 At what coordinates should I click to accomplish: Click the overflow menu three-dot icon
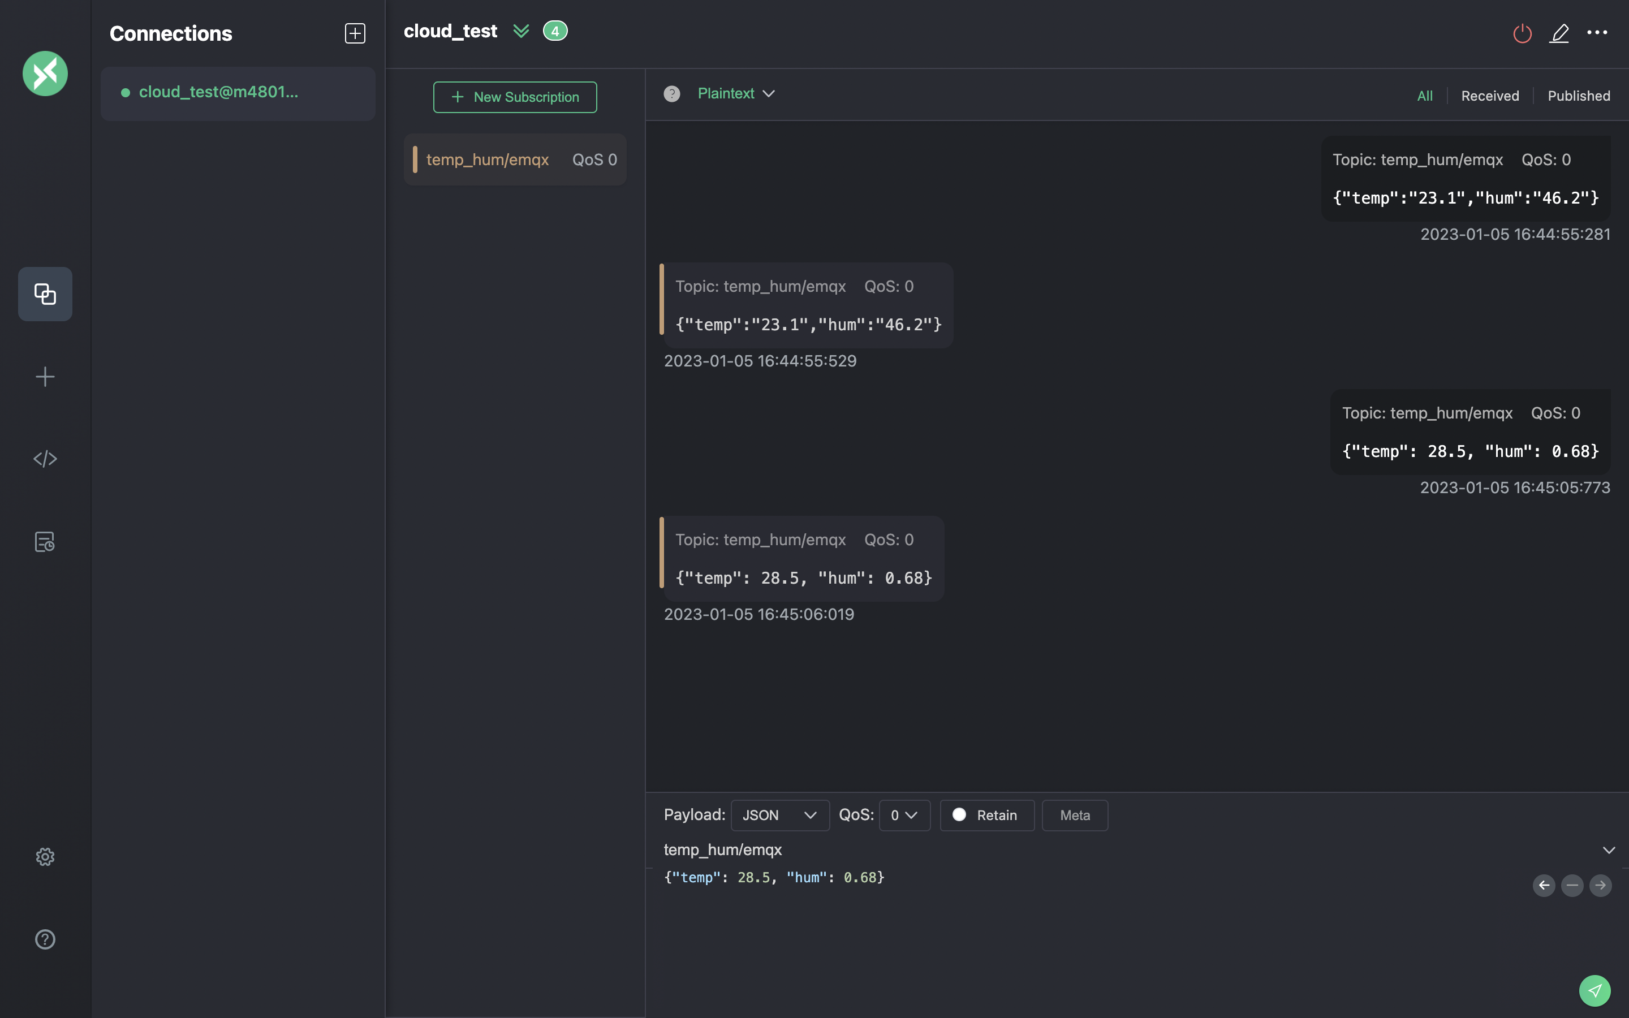coord(1597,32)
